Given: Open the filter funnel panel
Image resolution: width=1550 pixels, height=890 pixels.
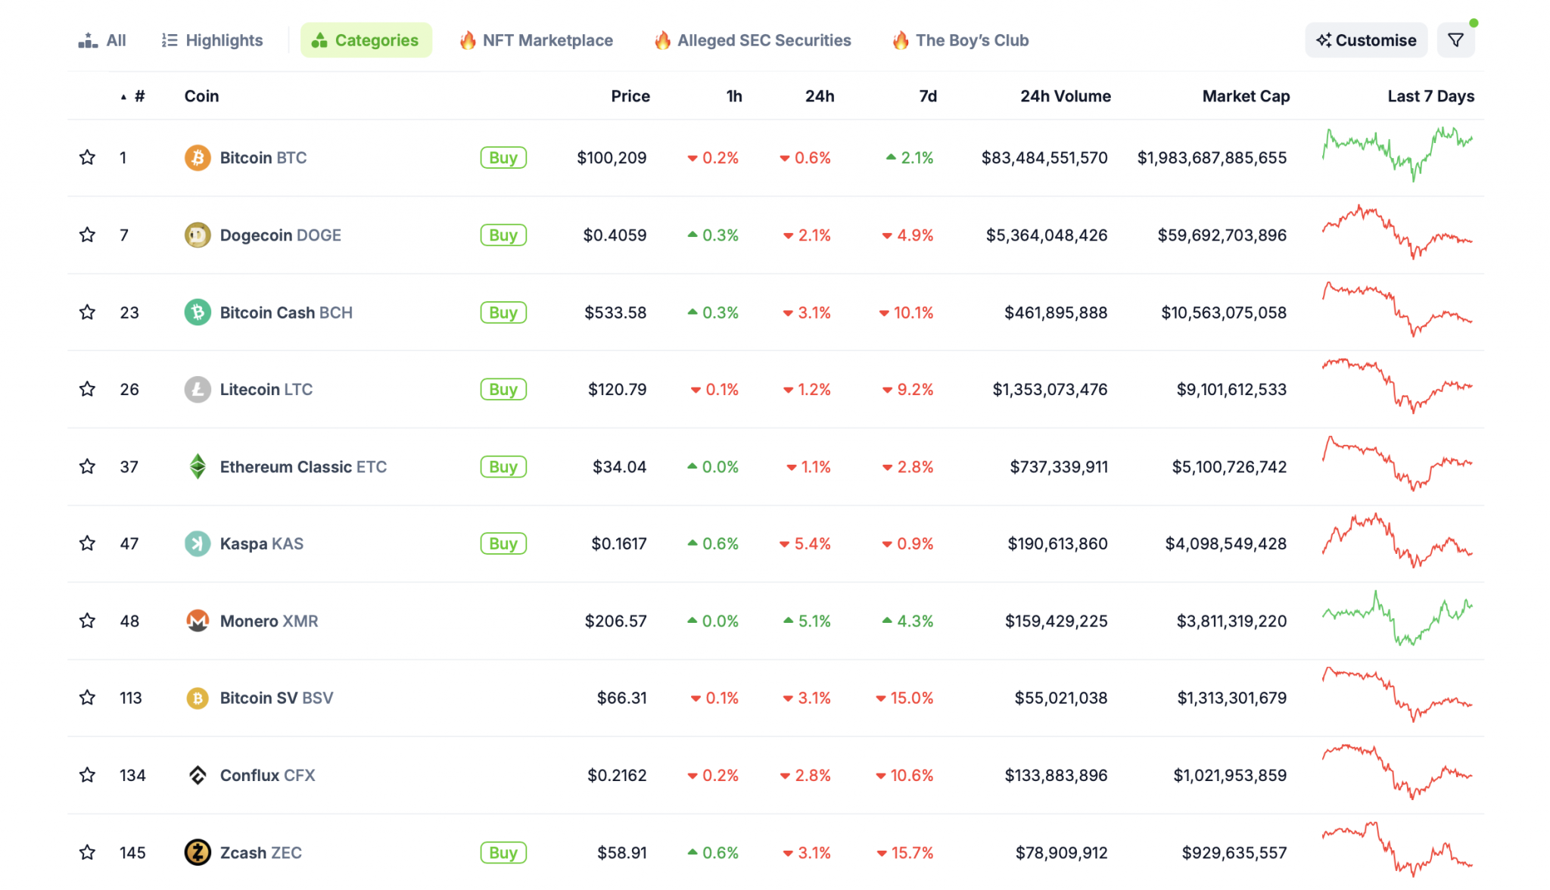Looking at the screenshot, I should click(x=1455, y=39).
